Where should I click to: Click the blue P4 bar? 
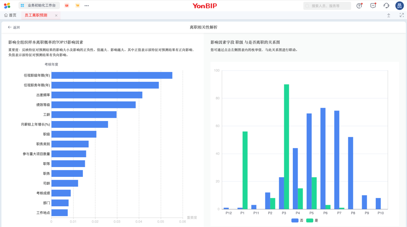295,179
